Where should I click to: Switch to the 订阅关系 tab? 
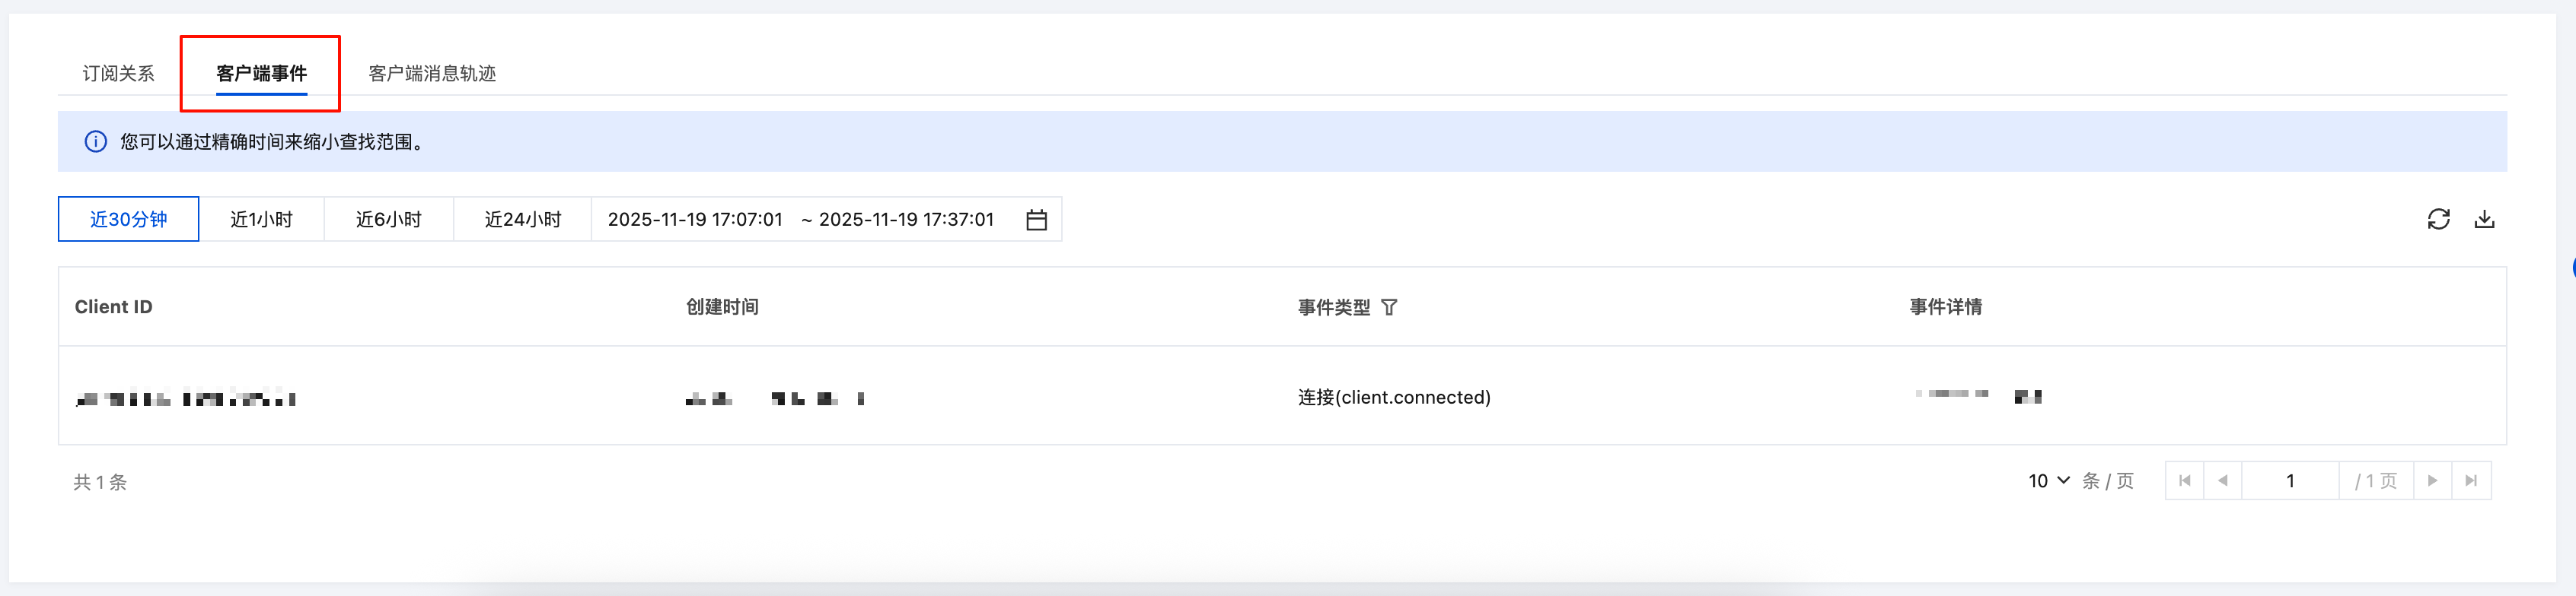pos(118,74)
